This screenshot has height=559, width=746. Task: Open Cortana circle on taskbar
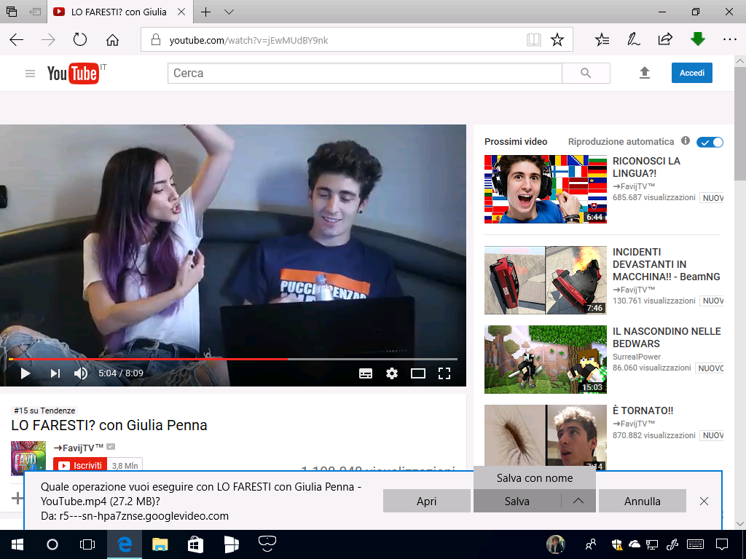point(52,544)
